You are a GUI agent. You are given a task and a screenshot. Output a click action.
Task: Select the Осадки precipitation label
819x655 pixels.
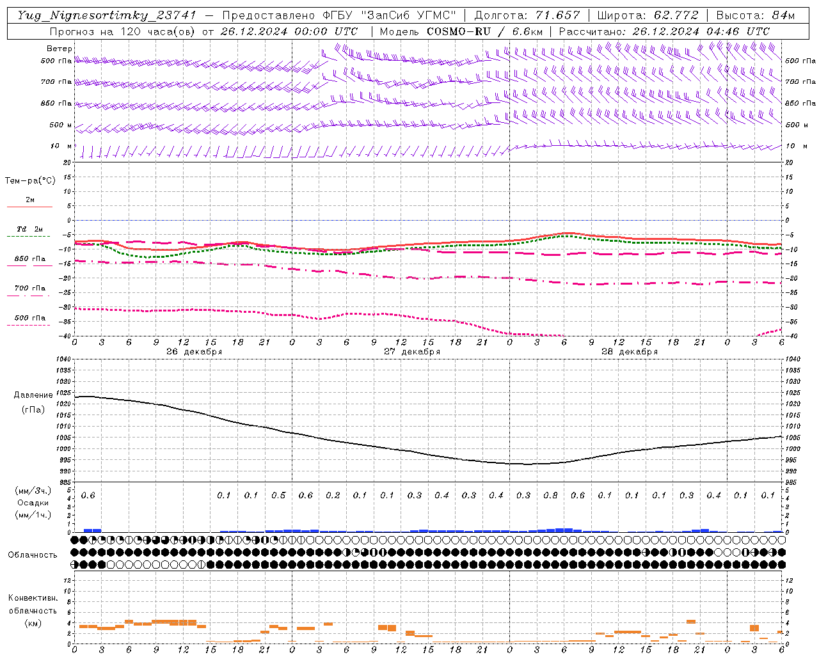coord(33,503)
